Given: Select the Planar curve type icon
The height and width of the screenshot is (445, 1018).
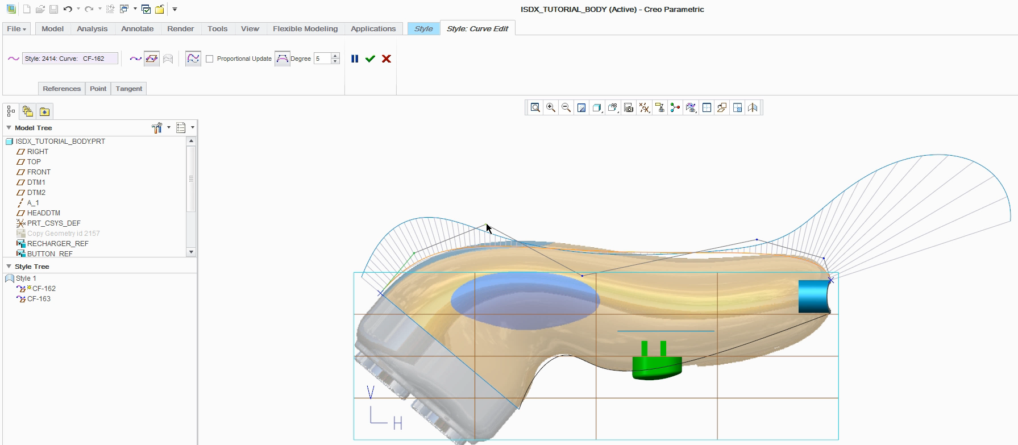Looking at the screenshot, I should 152,59.
